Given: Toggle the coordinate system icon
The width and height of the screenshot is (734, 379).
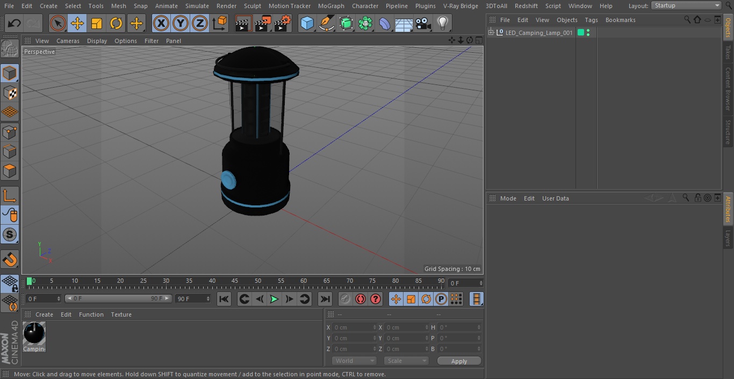Looking at the screenshot, I should pos(220,23).
